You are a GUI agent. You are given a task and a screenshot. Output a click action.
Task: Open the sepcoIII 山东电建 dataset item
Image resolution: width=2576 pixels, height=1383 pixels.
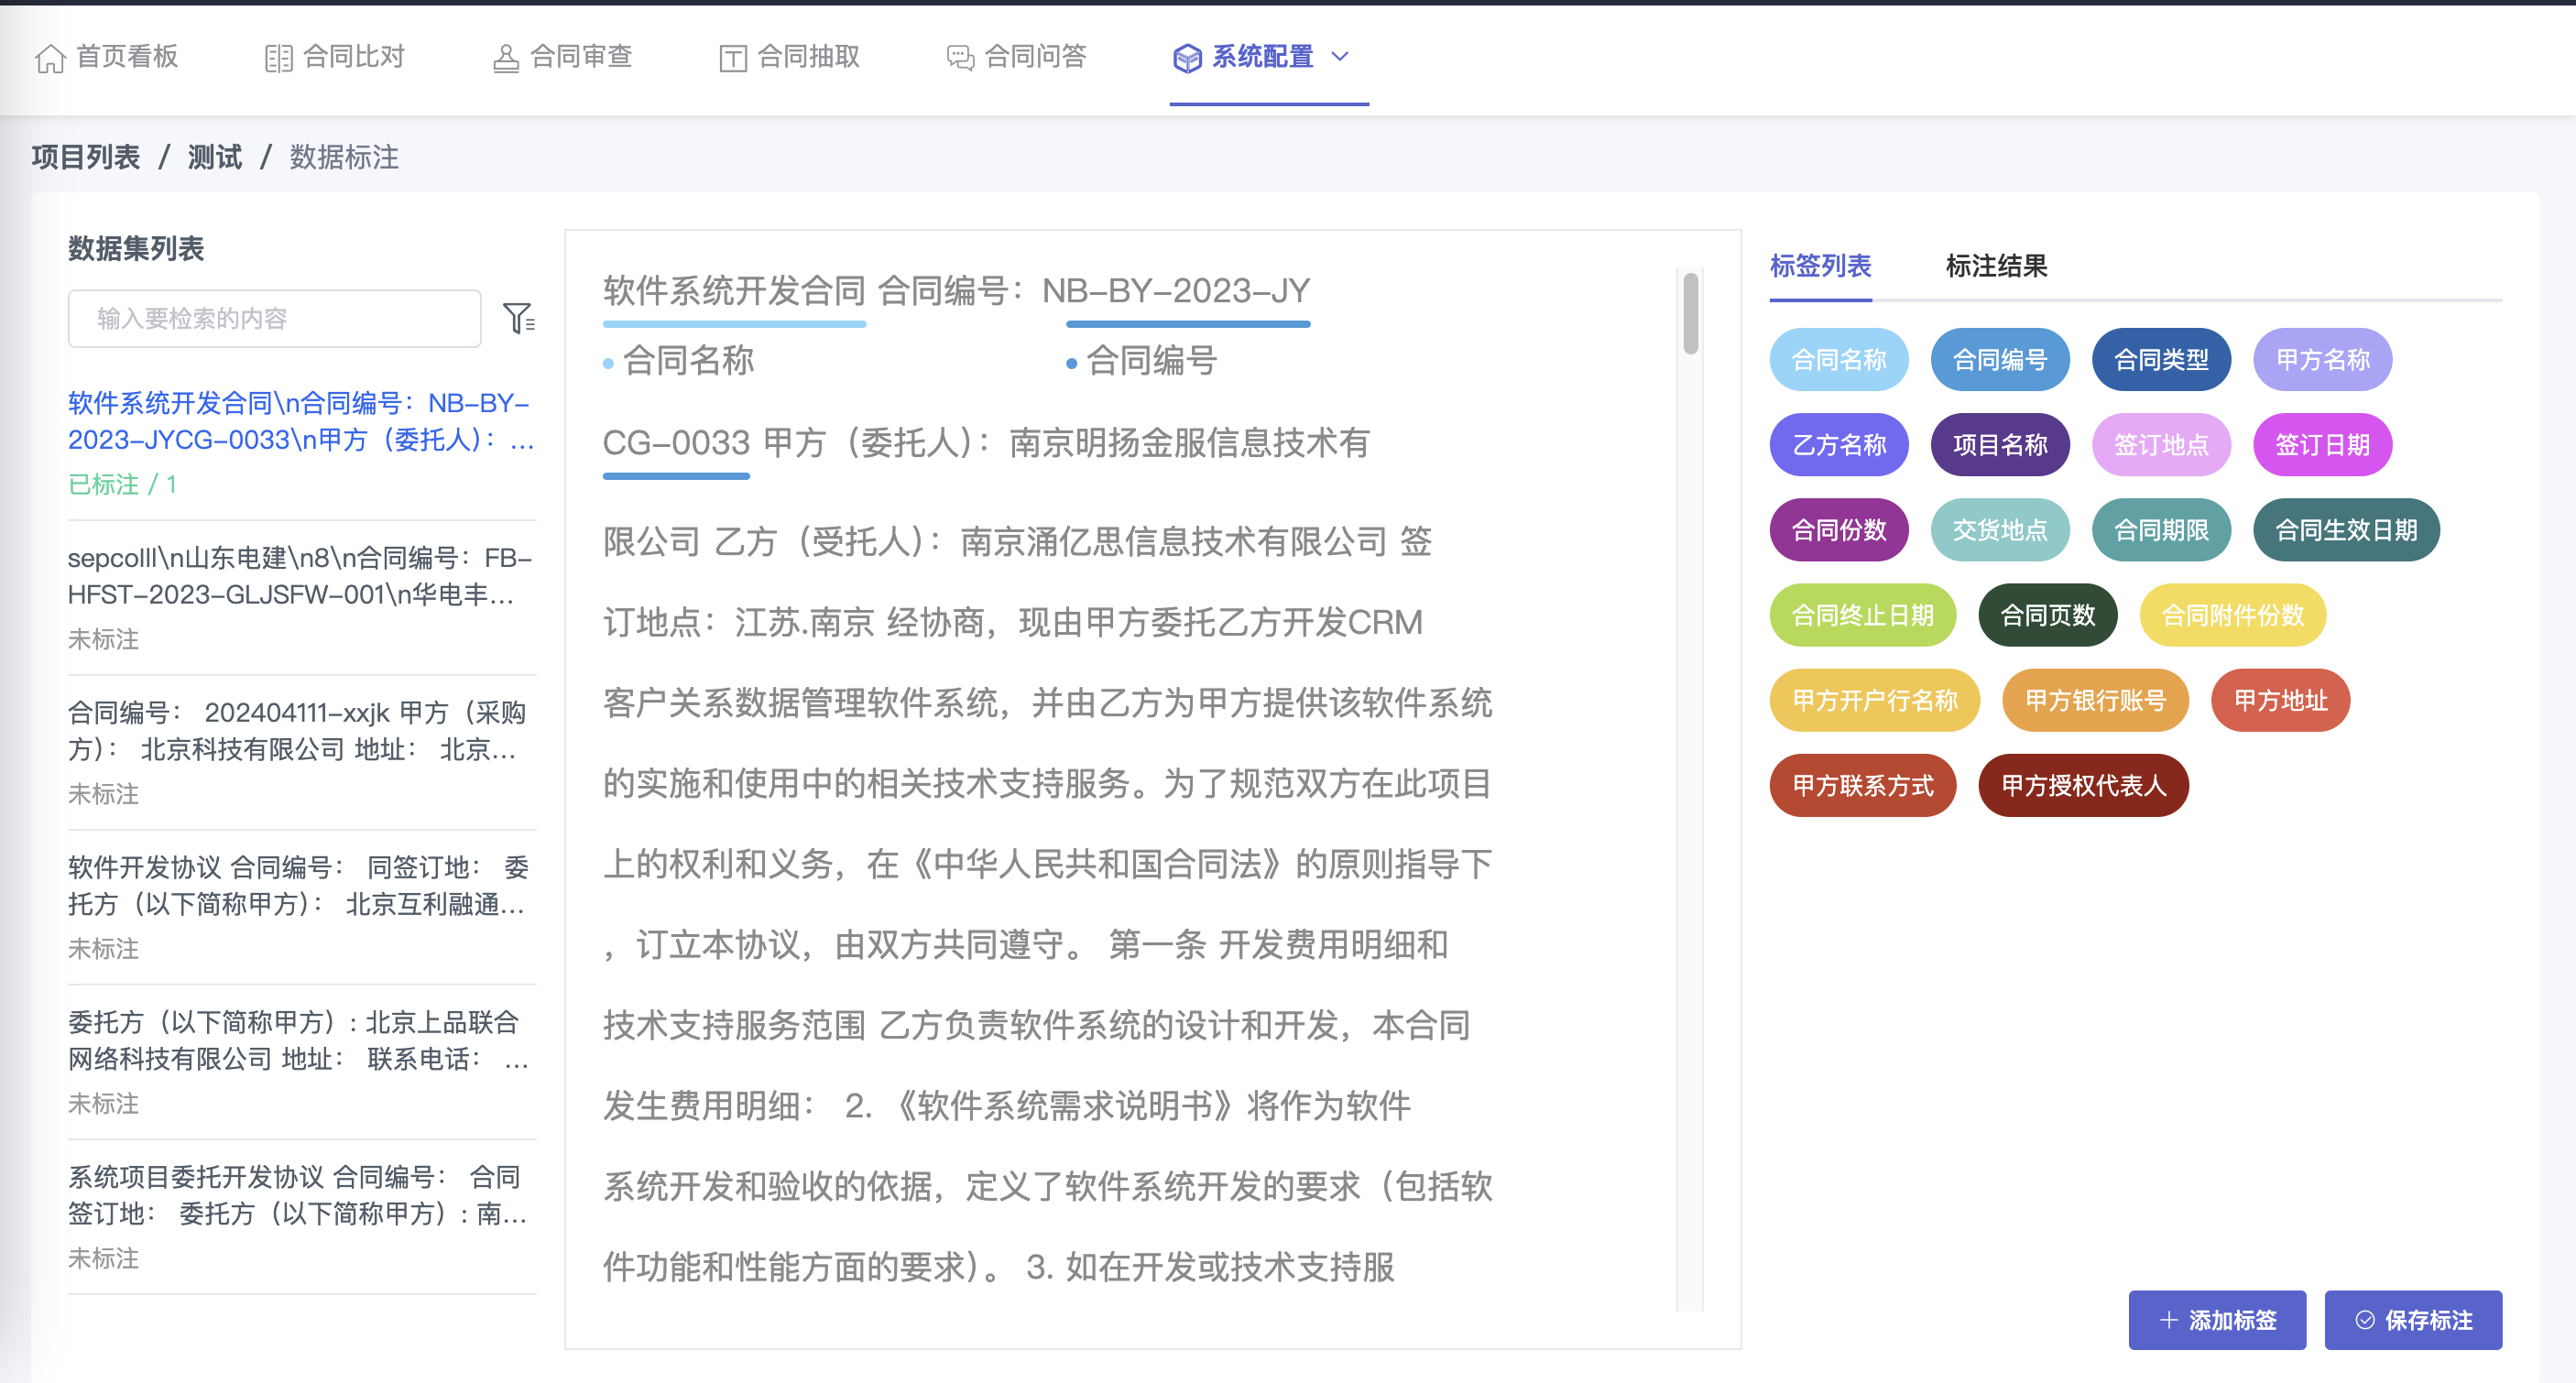(x=300, y=577)
